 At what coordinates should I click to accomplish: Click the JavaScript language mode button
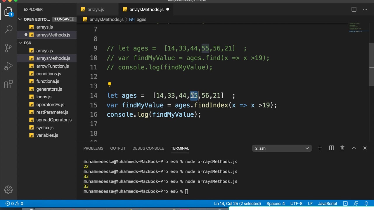coord(328,204)
